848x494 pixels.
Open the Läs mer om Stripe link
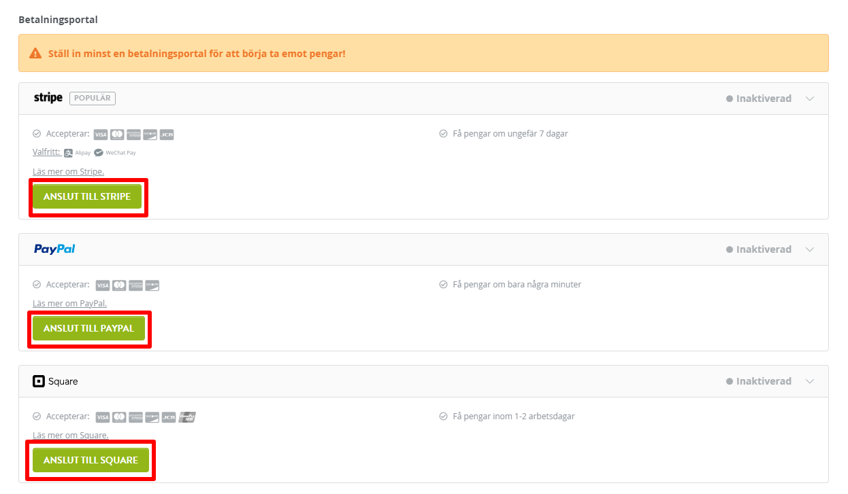[x=68, y=172]
